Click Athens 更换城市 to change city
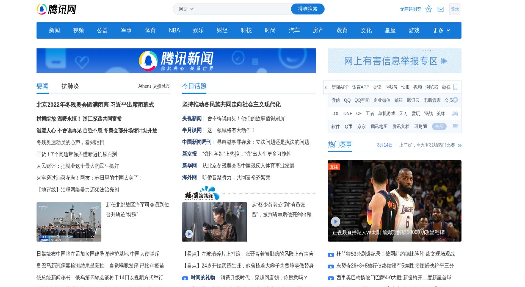The height and width of the screenshot is (287, 525). [154, 86]
